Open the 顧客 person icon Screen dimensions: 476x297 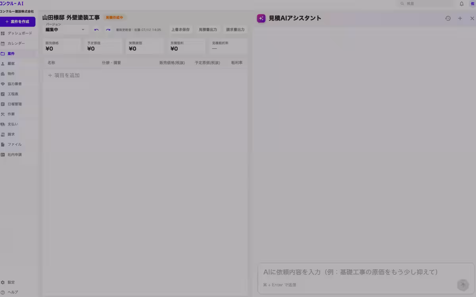[3, 64]
